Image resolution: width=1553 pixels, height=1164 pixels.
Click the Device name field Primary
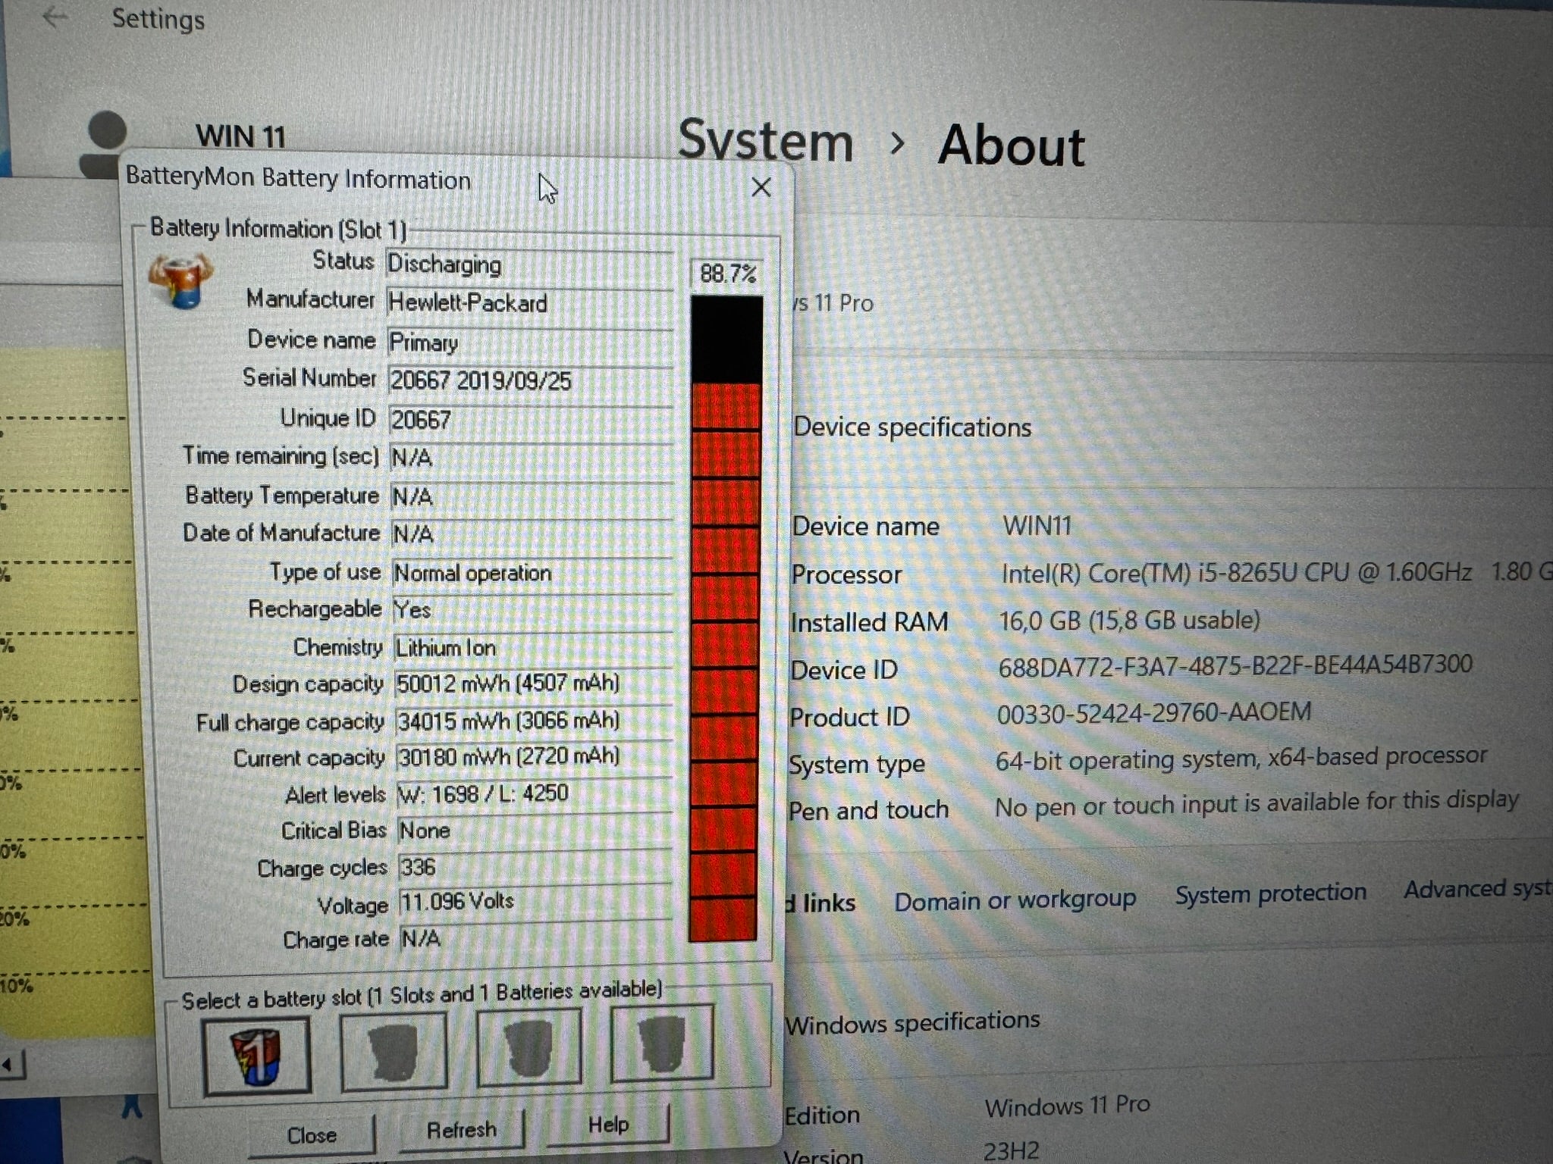point(530,343)
